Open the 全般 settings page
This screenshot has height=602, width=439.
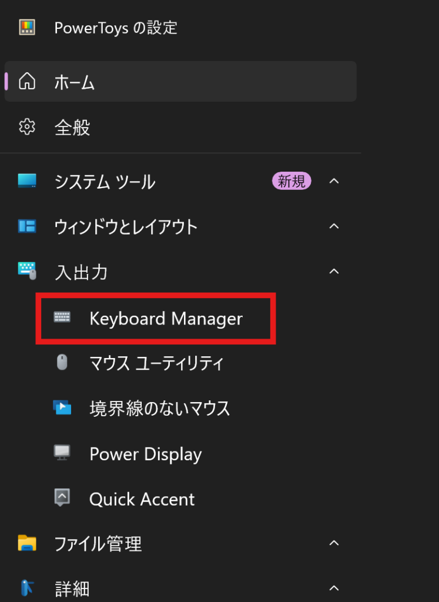click(180, 127)
